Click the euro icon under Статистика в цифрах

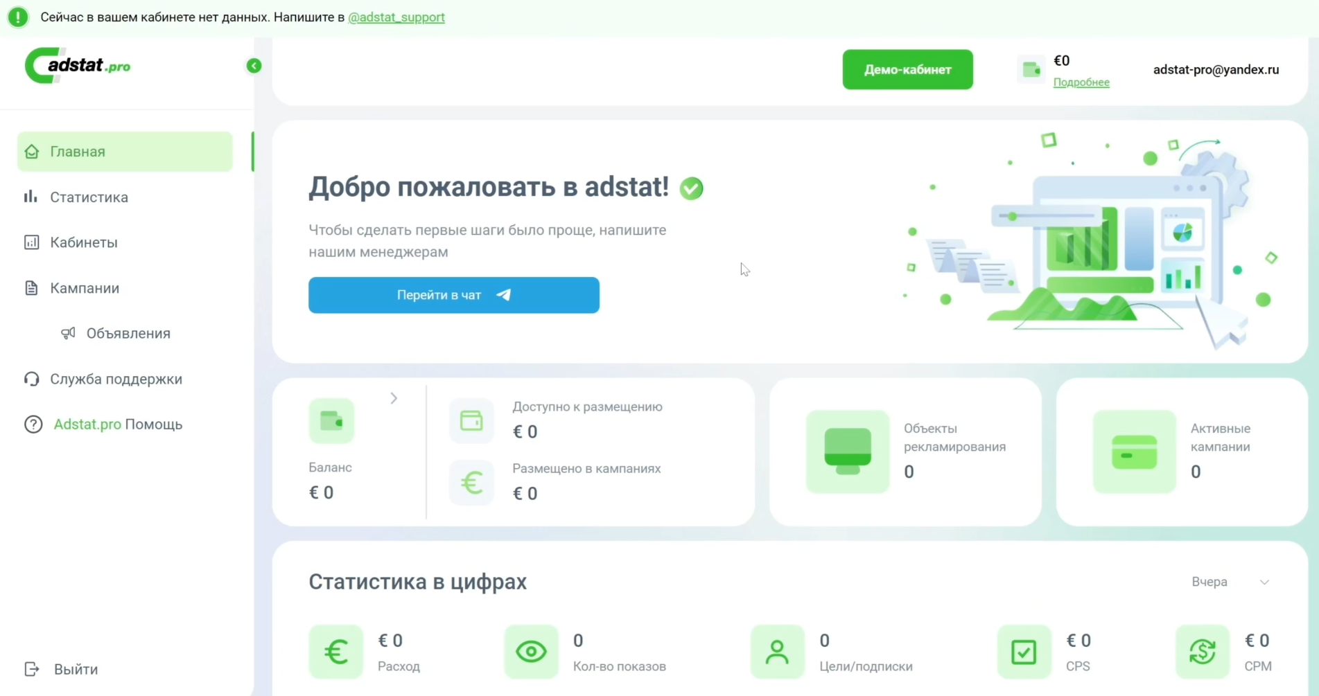pyautogui.click(x=336, y=652)
